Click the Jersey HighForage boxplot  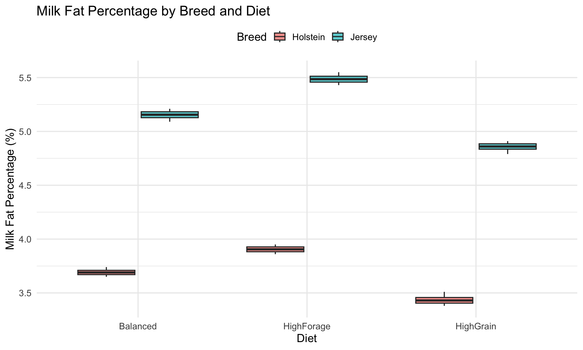(339, 79)
